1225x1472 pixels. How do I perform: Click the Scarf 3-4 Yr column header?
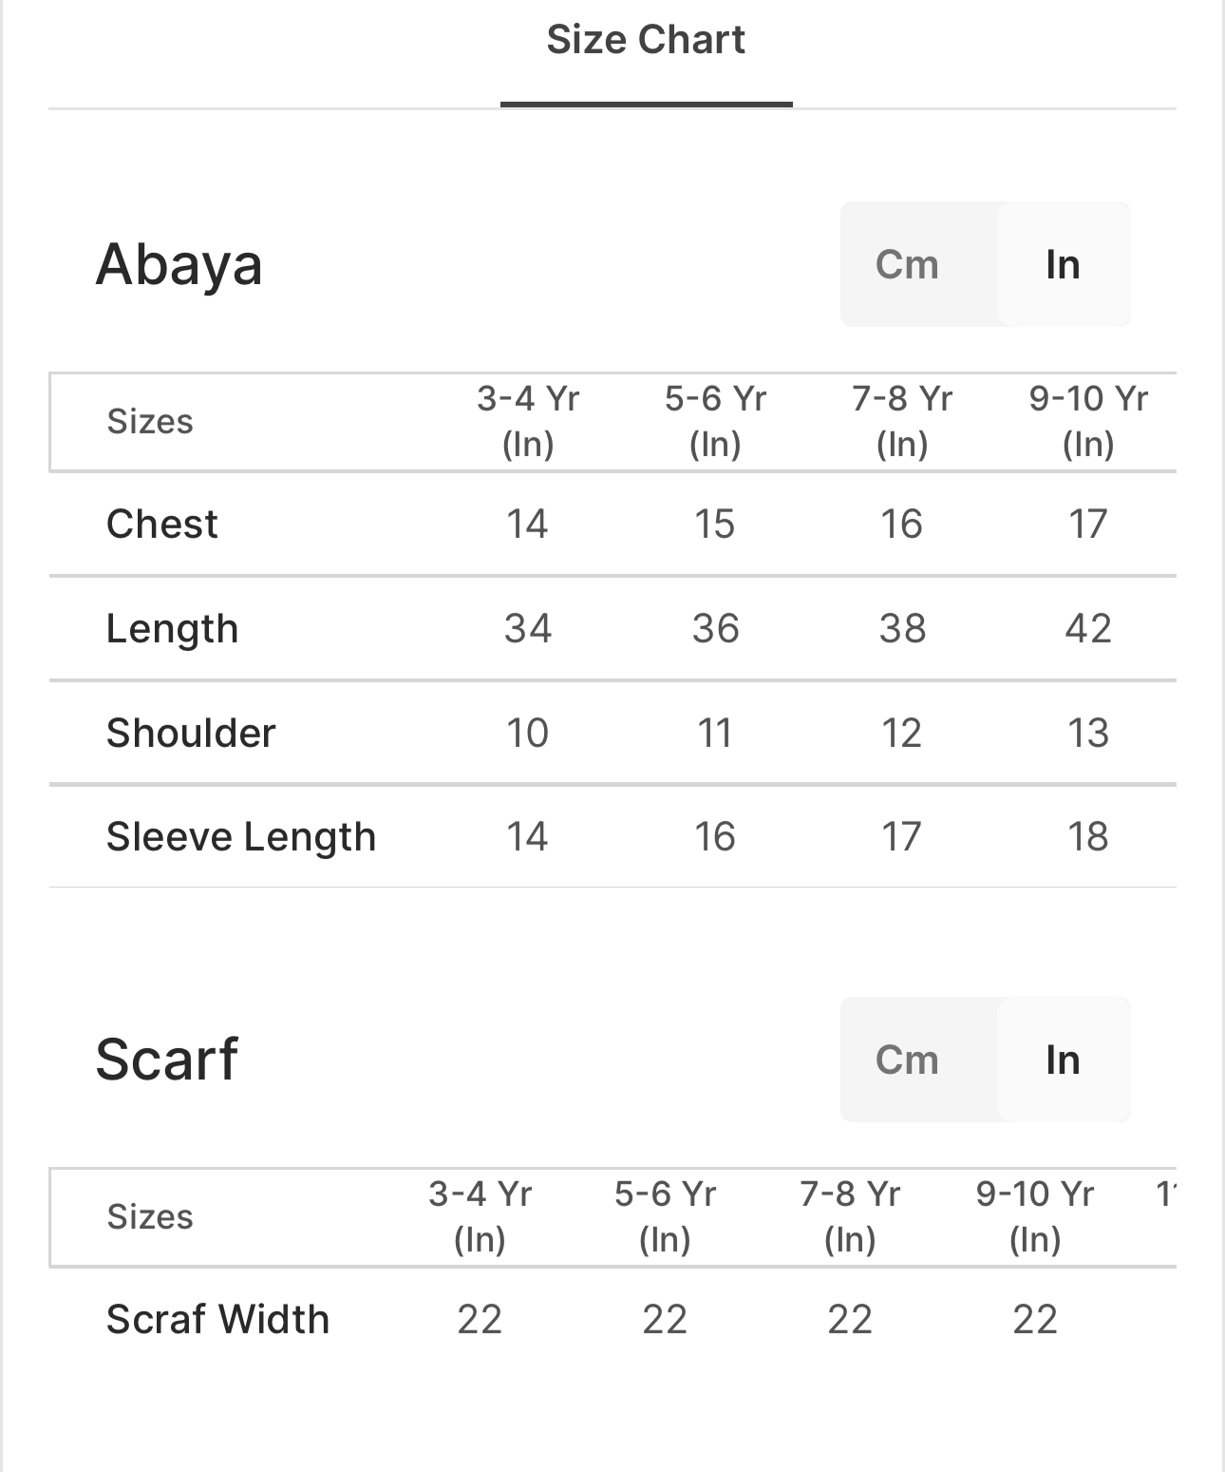coord(480,1216)
